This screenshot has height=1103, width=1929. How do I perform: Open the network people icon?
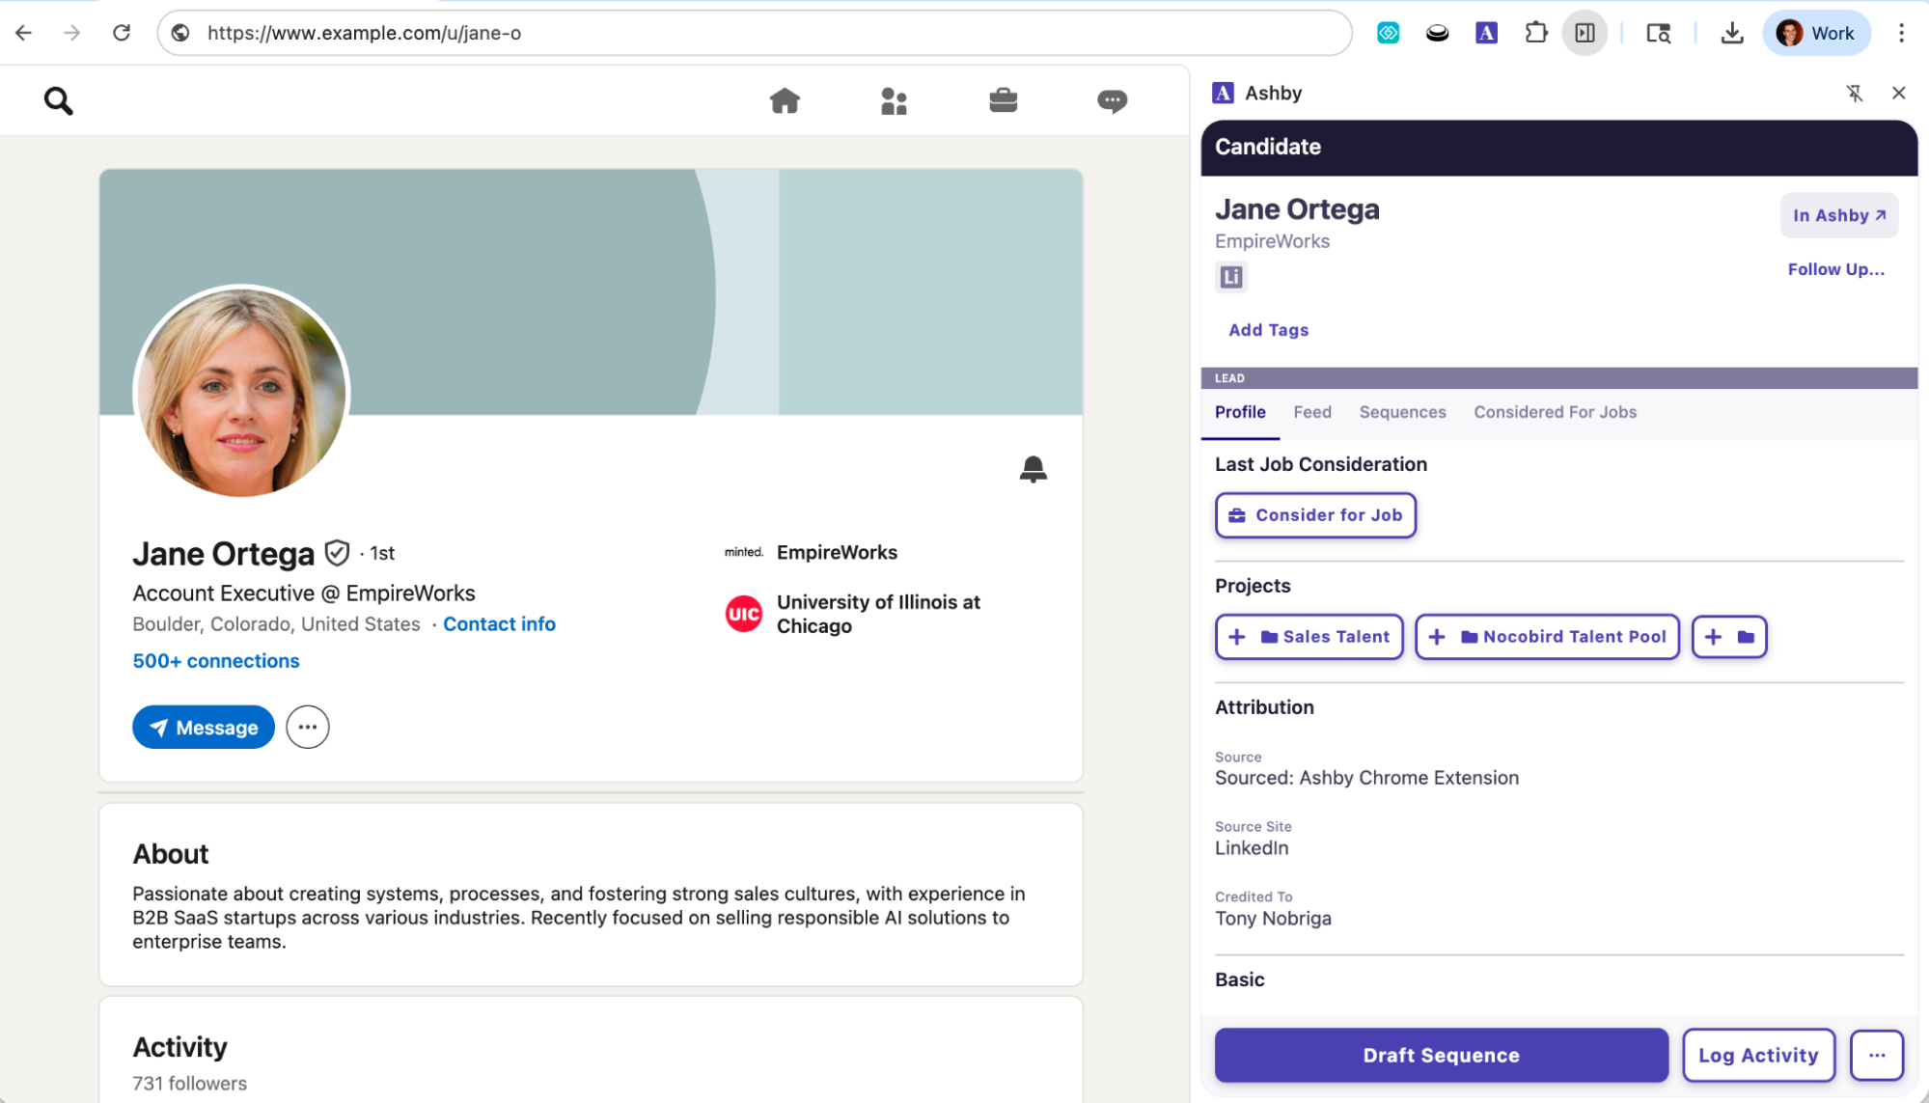(x=894, y=100)
